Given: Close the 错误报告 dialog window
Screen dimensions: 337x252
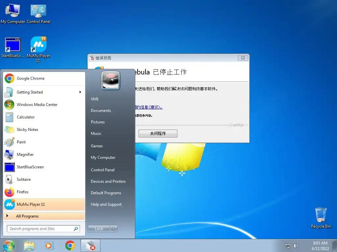Looking at the screenshot, I should coord(243,58).
